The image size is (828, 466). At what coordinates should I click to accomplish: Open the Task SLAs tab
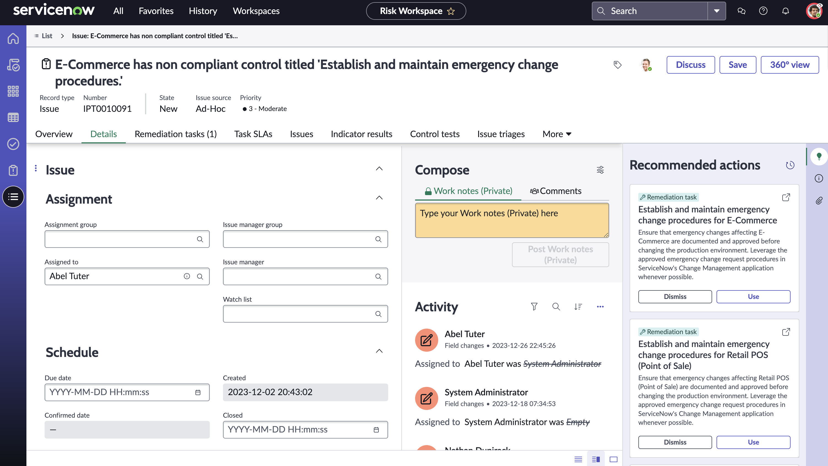point(253,134)
